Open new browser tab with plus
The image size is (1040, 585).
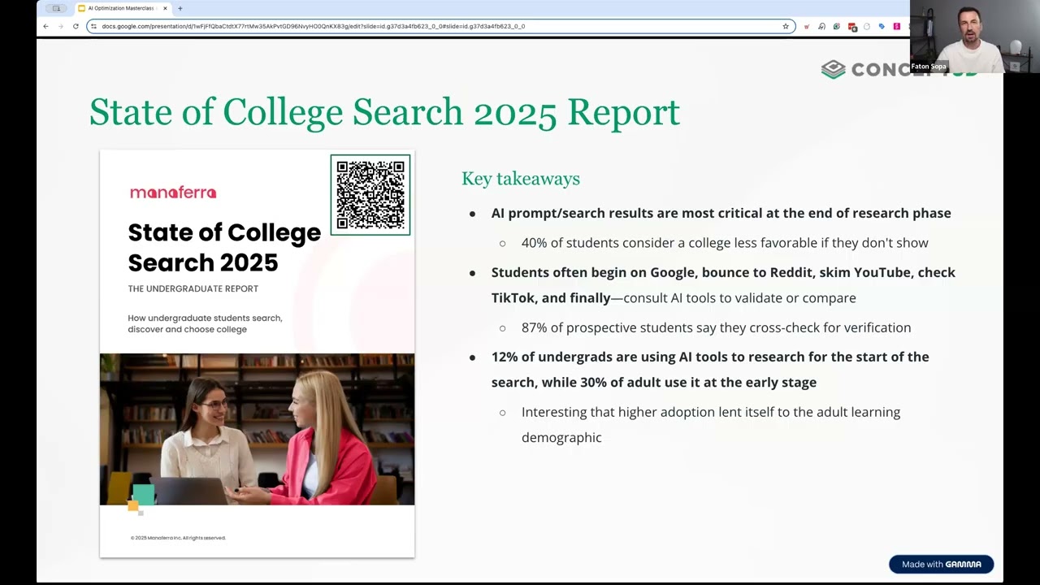point(180,8)
